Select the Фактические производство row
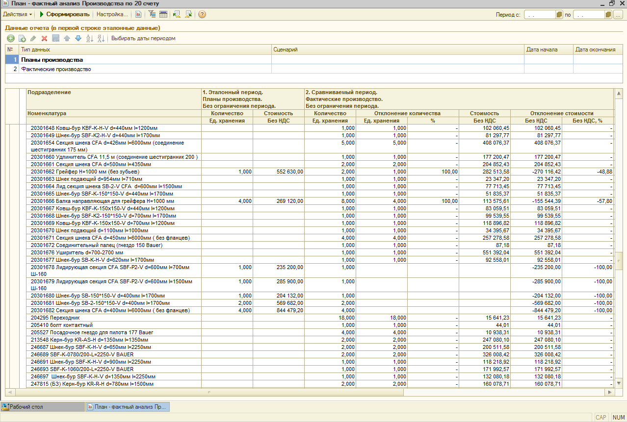This screenshot has width=627, height=422. (x=56, y=69)
